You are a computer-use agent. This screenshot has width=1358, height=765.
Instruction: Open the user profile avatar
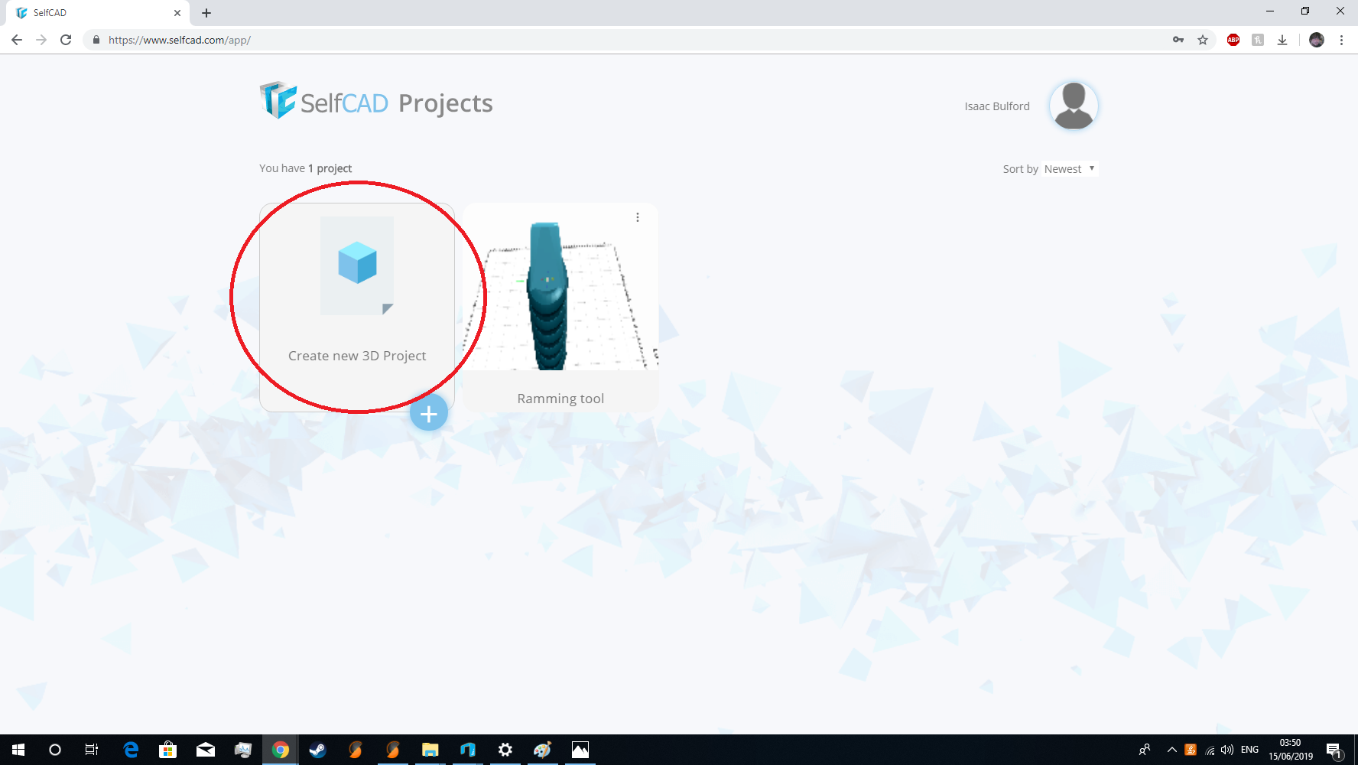click(x=1074, y=106)
